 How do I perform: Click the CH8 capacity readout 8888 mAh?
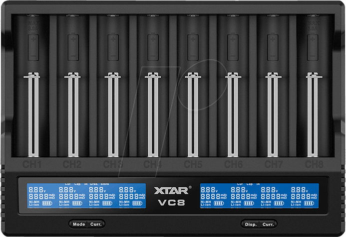(x=304, y=196)
